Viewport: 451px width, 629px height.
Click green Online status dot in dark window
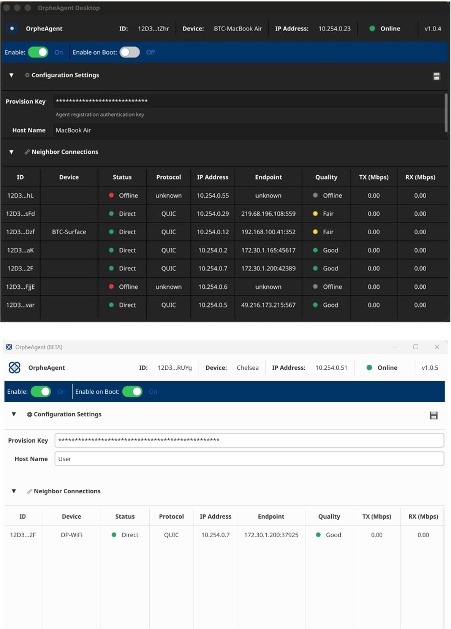[x=372, y=29]
